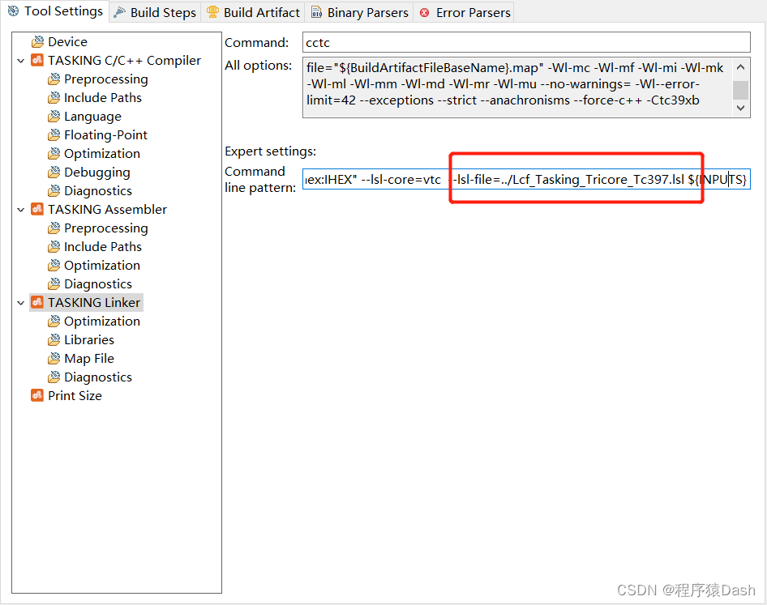
Task: Click the Tool Settings globe icon
Action: click(13, 11)
